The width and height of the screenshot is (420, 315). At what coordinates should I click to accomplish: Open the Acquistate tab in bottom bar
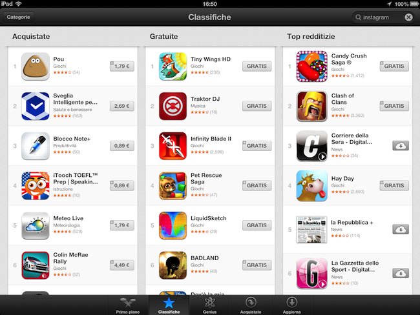click(x=251, y=305)
